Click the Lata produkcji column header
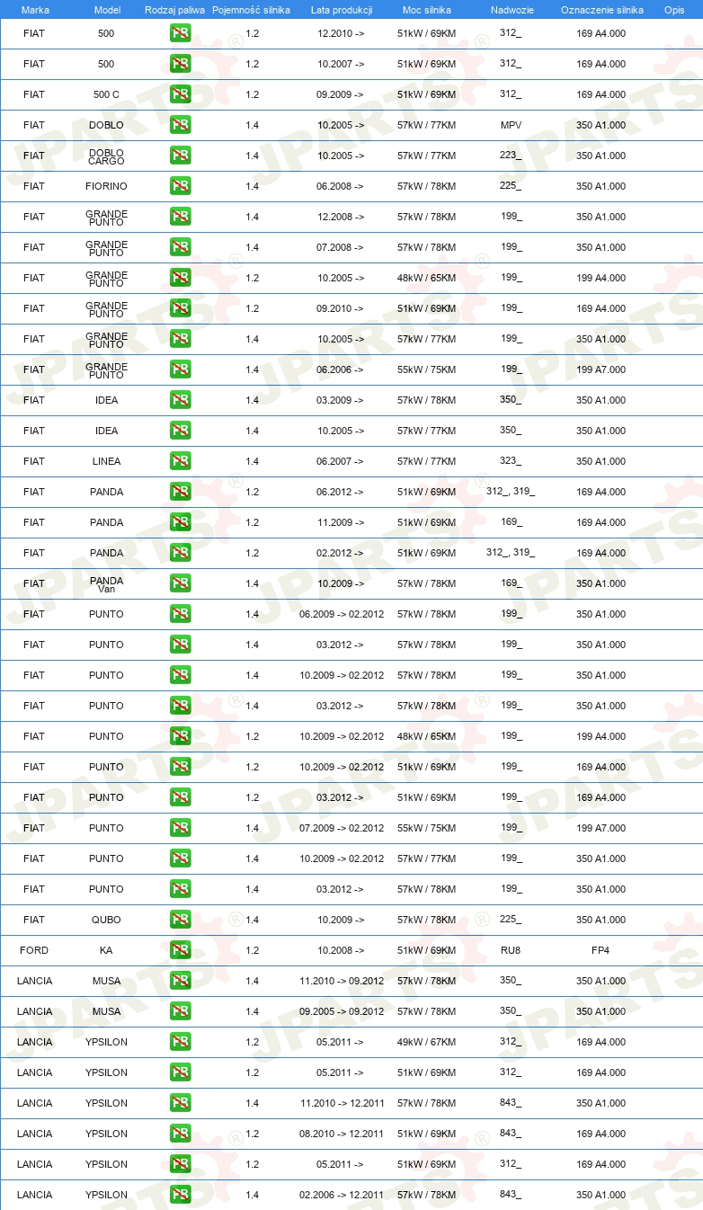Image resolution: width=703 pixels, height=1210 pixels. pyautogui.click(x=342, y=10)
